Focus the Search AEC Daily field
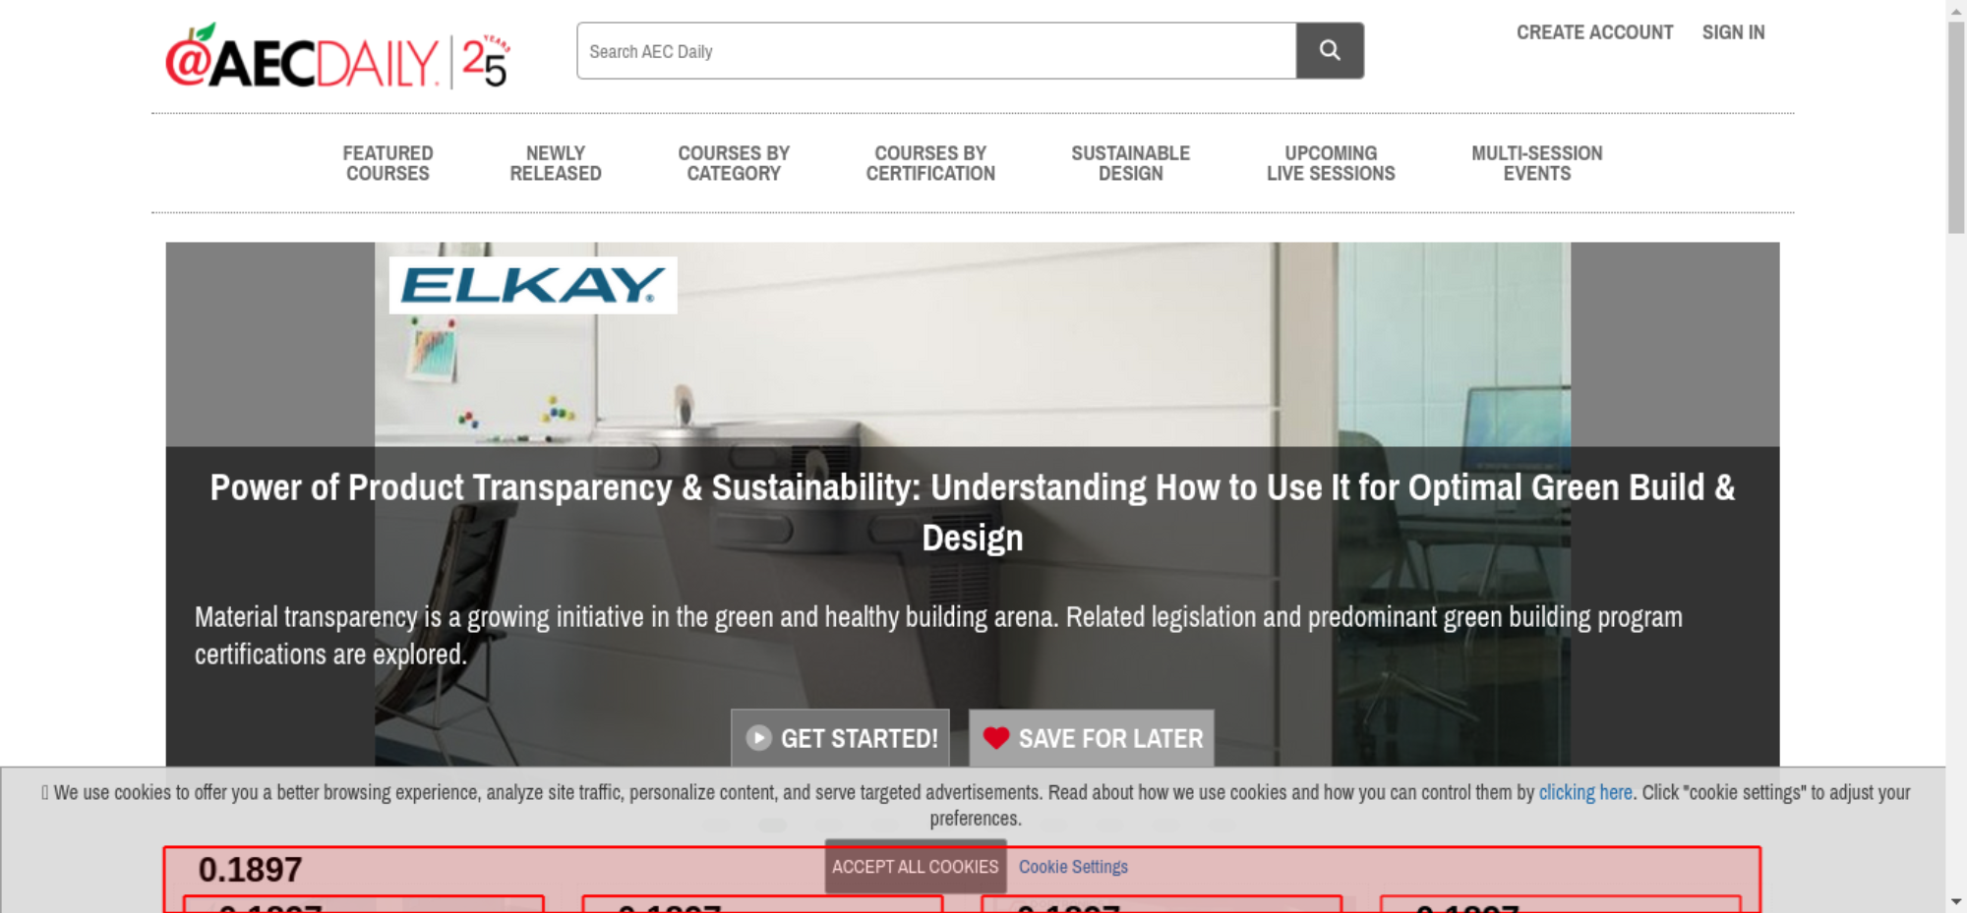The image size is (1967, 913). coord(935,51)
